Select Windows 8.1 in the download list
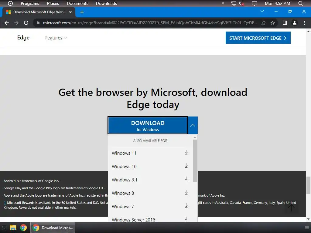 (150, 180)
